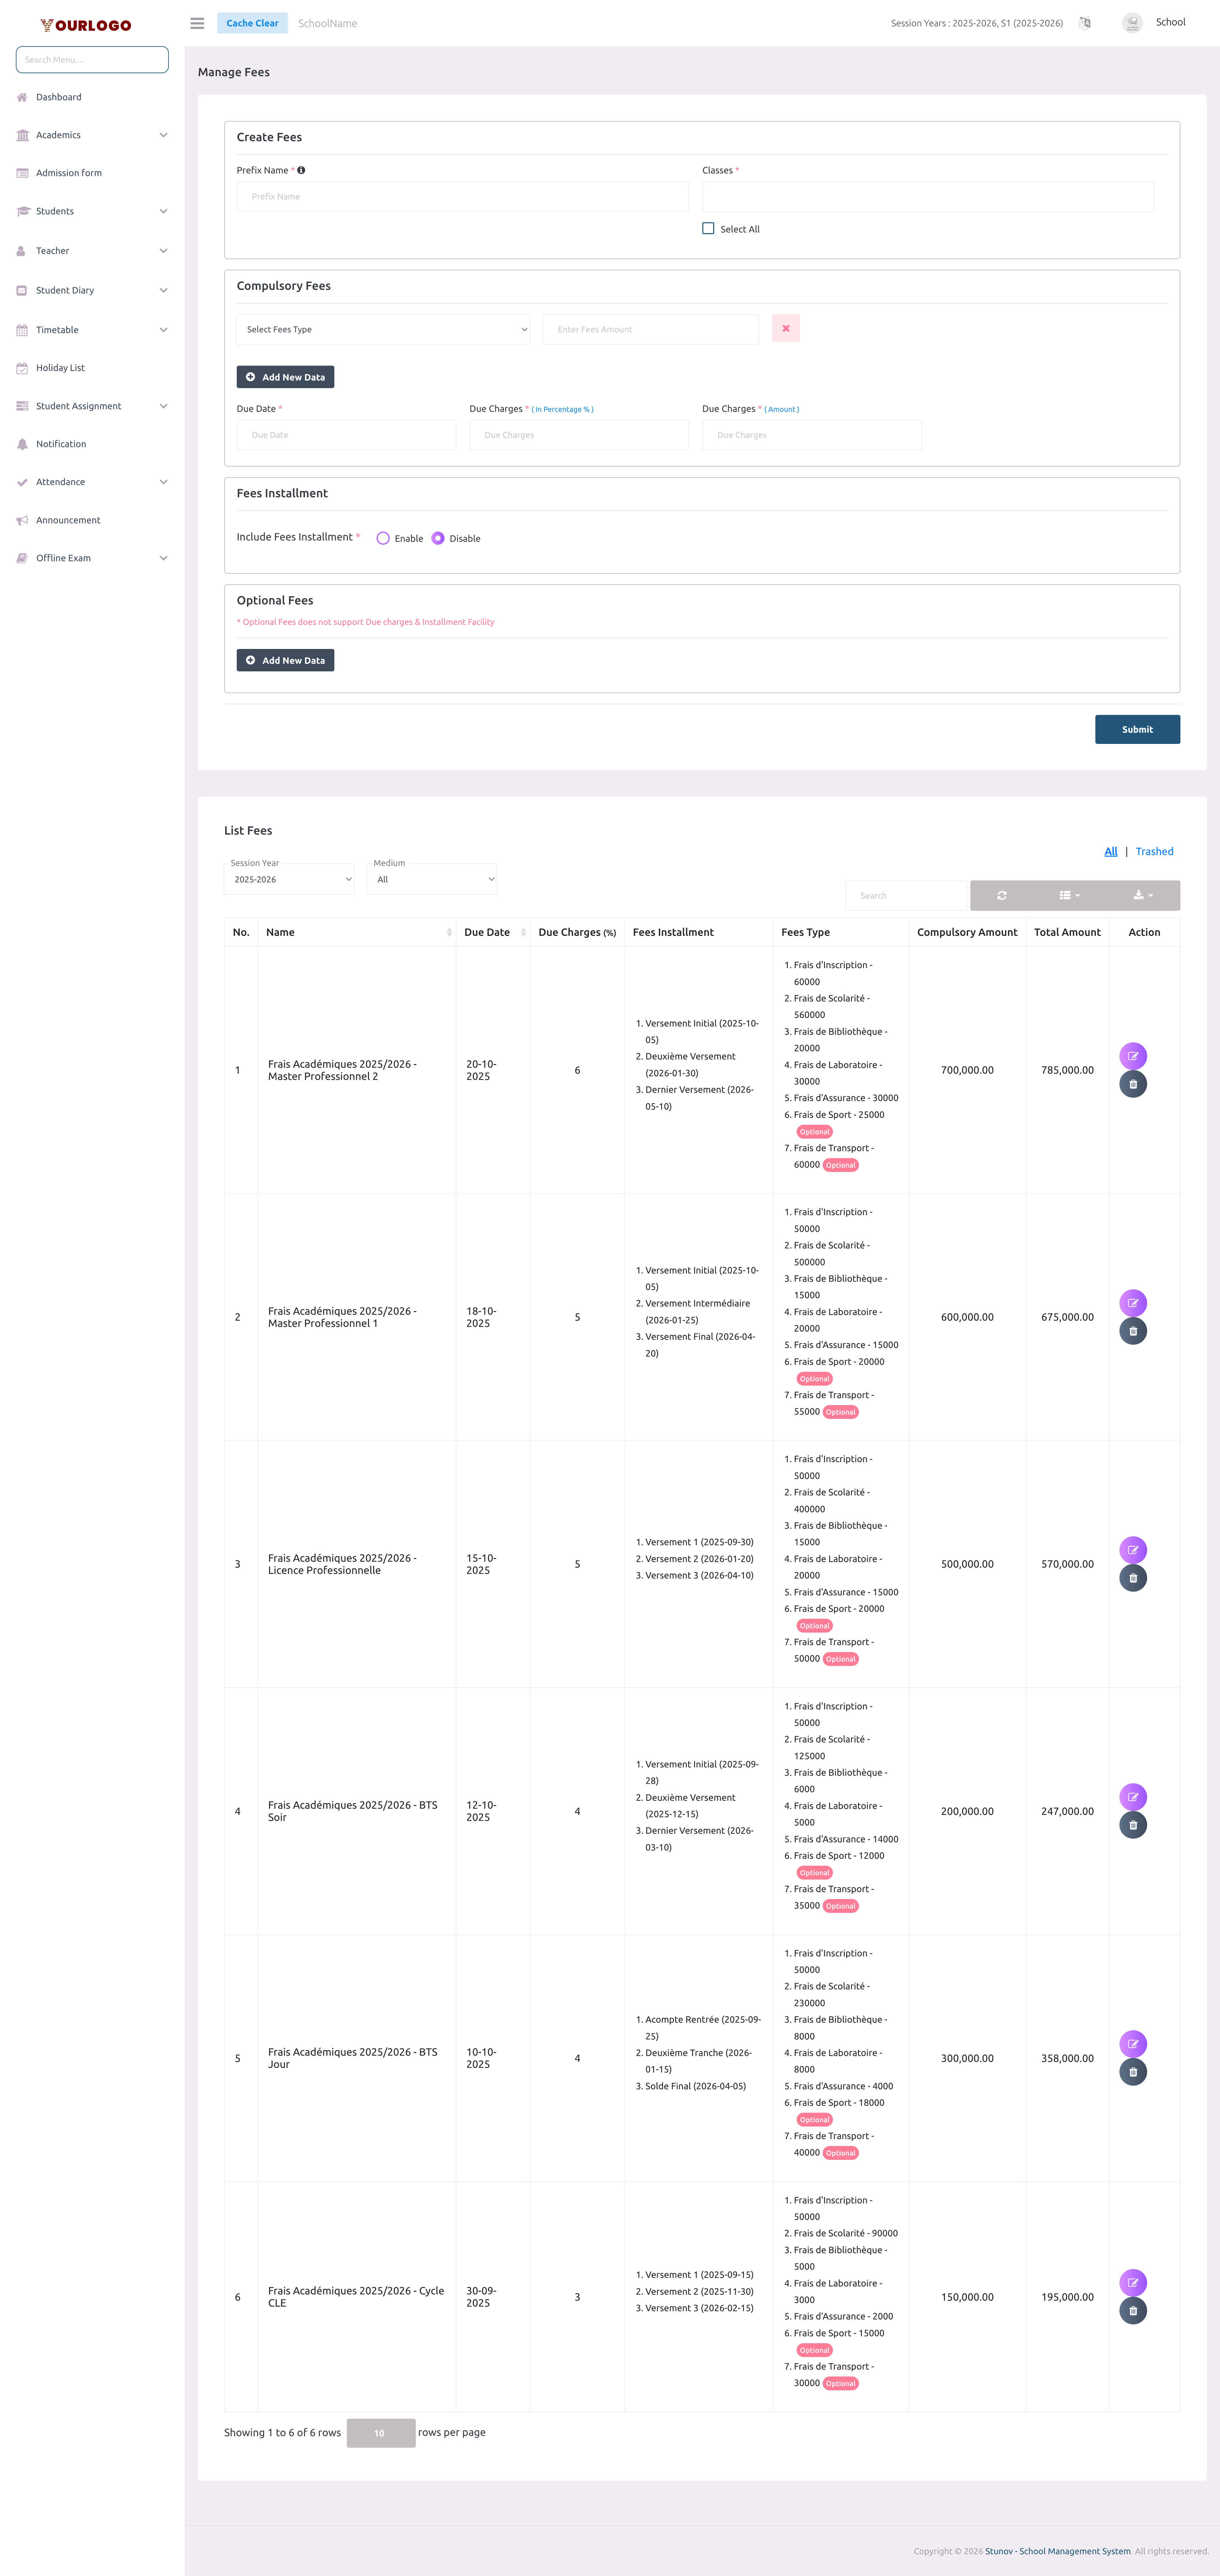Select the Disable installment radio button
The height and width of the screenshot is (2576, 1220).
click(438, 538)
